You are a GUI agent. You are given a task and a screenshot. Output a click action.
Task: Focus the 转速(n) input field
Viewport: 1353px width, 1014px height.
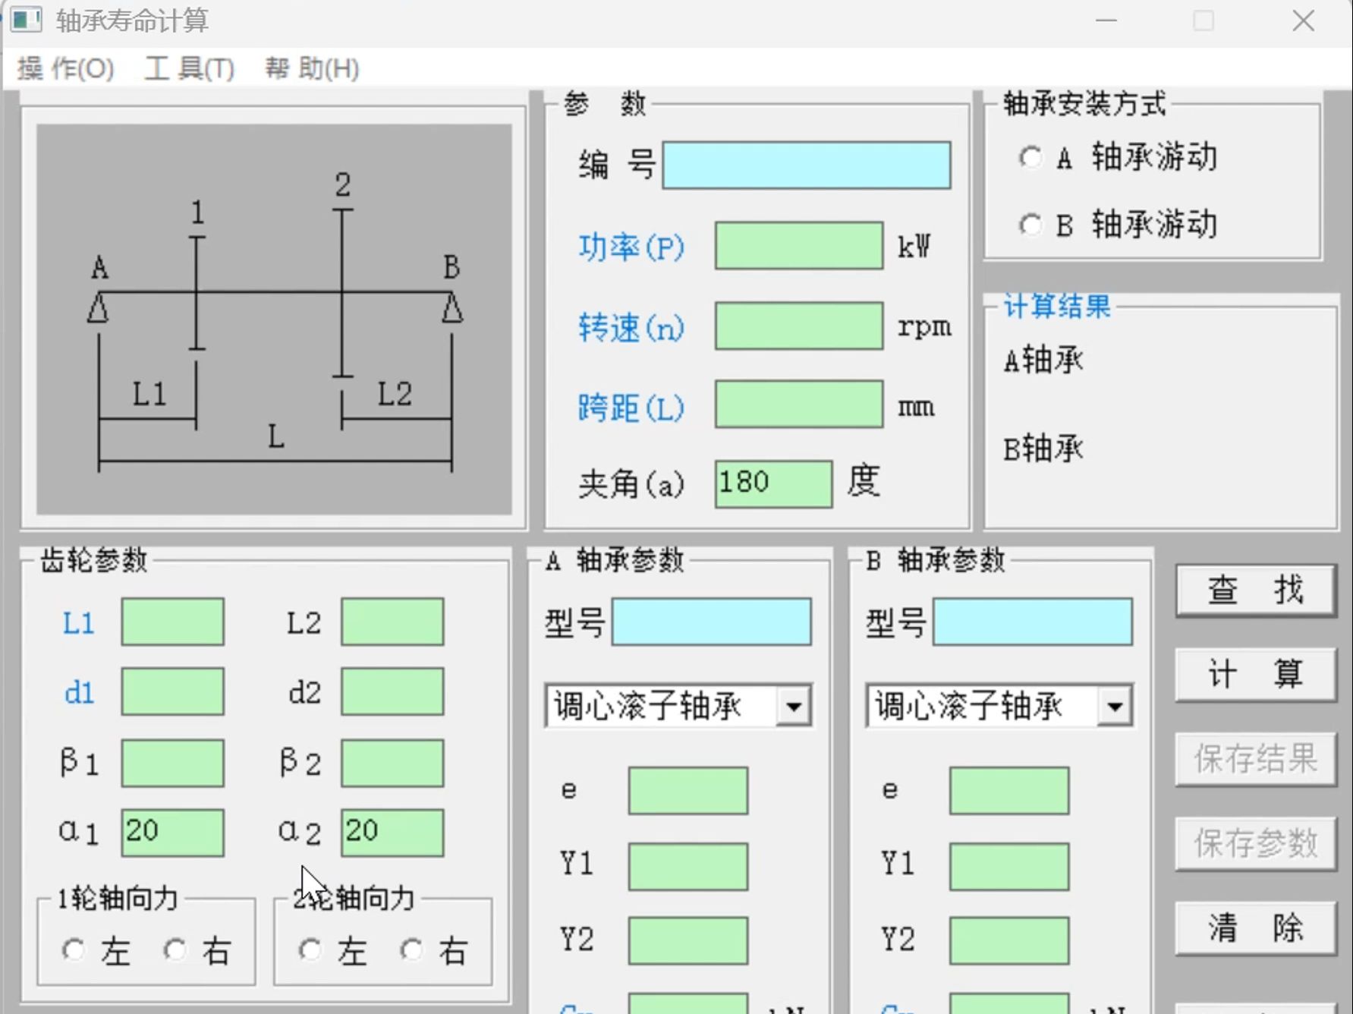(x=799, y=326)
